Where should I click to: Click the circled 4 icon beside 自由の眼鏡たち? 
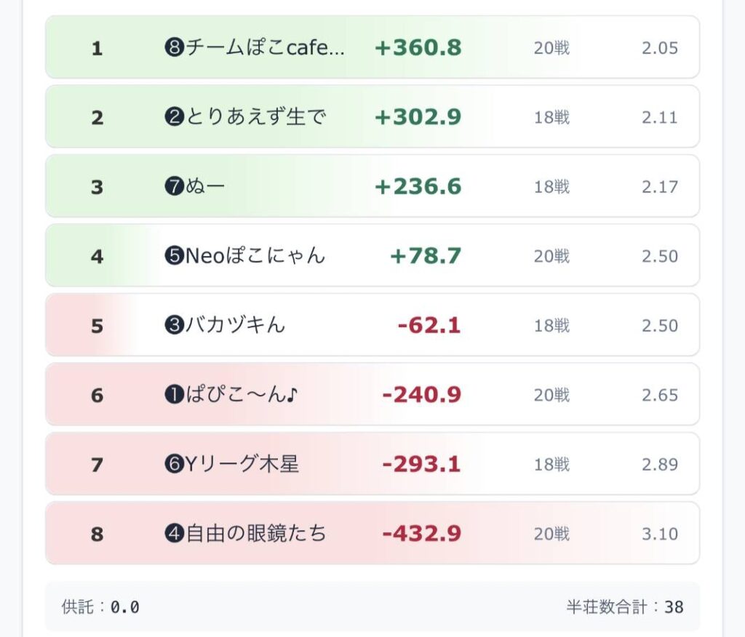pyautogui.click(x=173, y=534)
